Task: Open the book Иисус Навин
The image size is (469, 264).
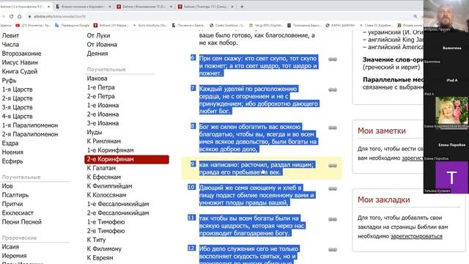Action: [20, 62]
